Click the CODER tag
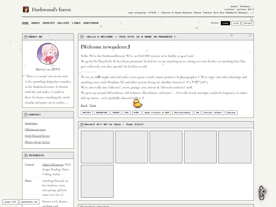This screenshot has width=276, height=207. [x=116, y=112]
